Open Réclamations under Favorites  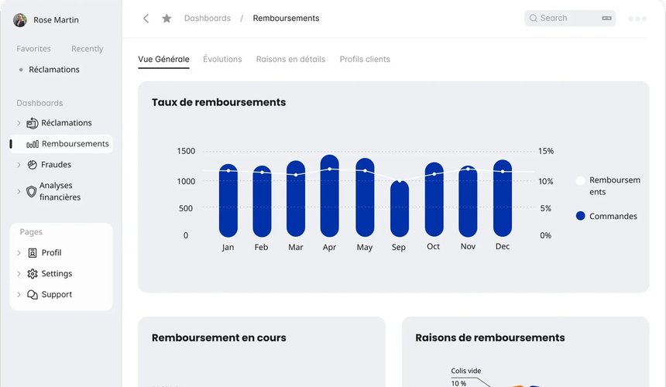click(54, 70)
